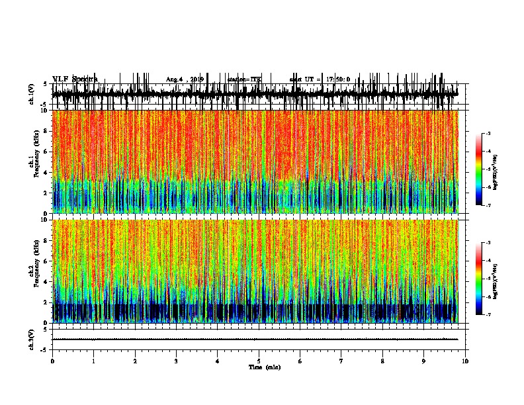Click the "ch.3(V)" axis label
The width and height of the screenshot is (524, 405).
point(32,339)
